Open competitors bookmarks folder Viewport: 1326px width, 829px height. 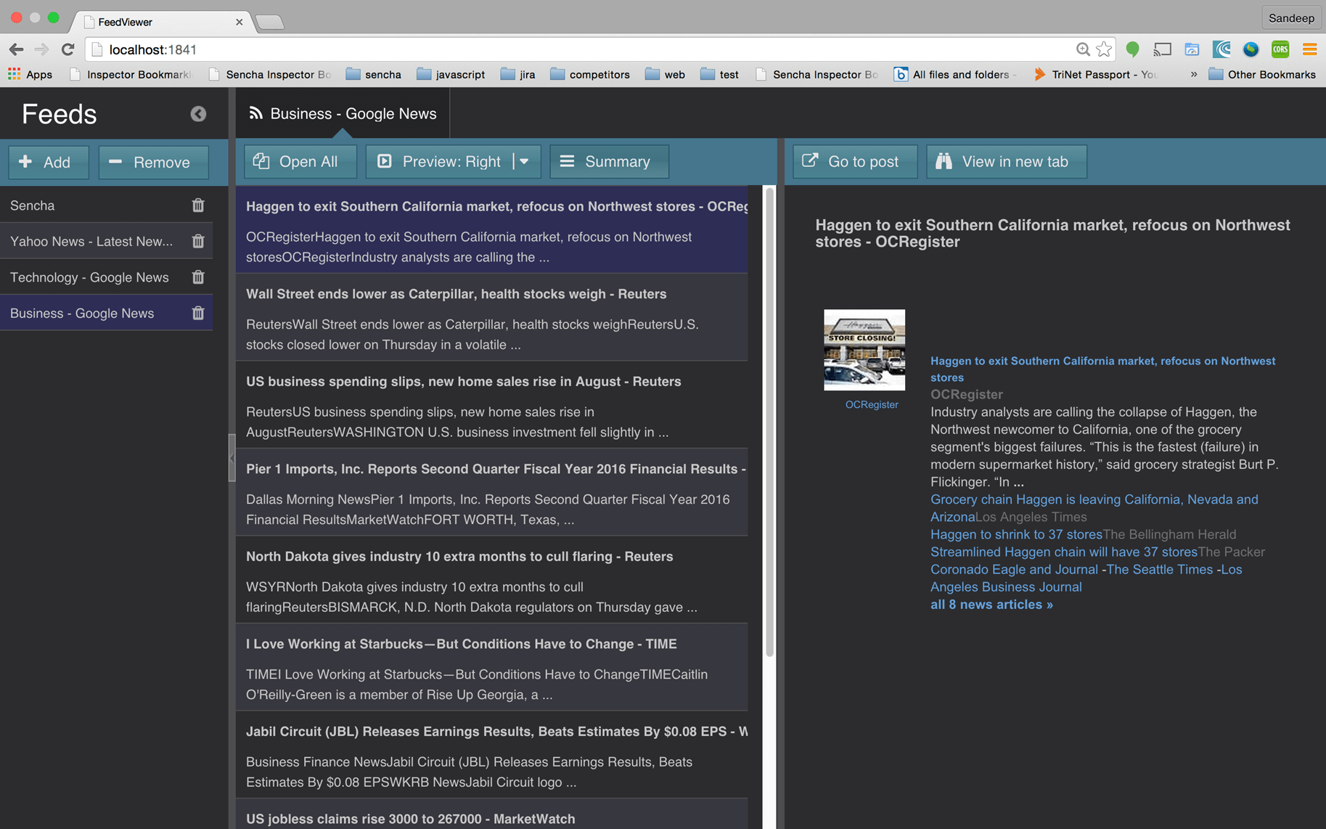point(590,74)
